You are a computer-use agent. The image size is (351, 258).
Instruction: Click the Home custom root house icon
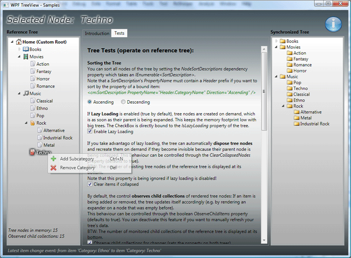tap(19, 42)
